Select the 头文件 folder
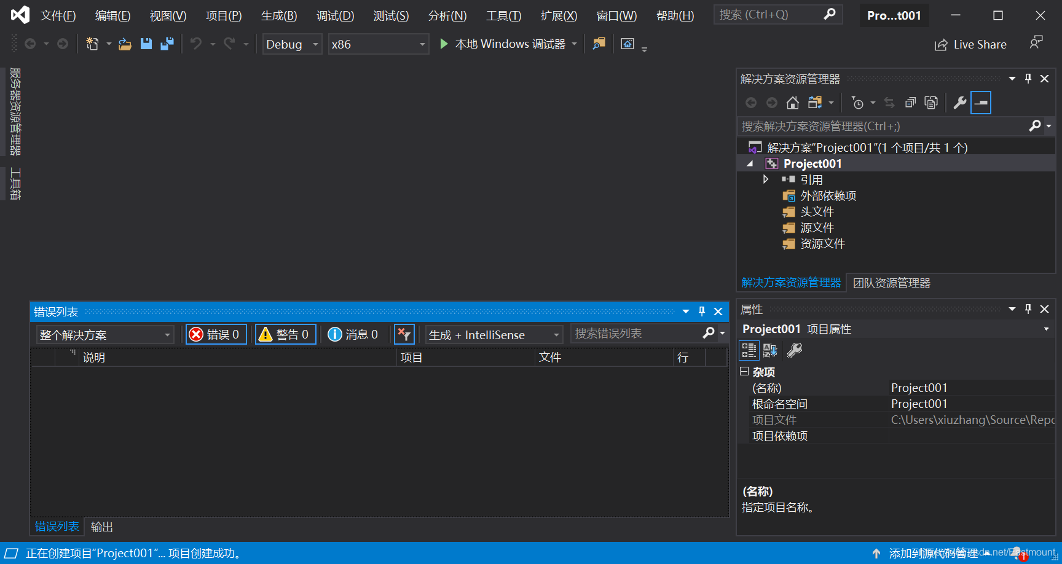This screenshot has height=564, width=1062. click(816, 211)
